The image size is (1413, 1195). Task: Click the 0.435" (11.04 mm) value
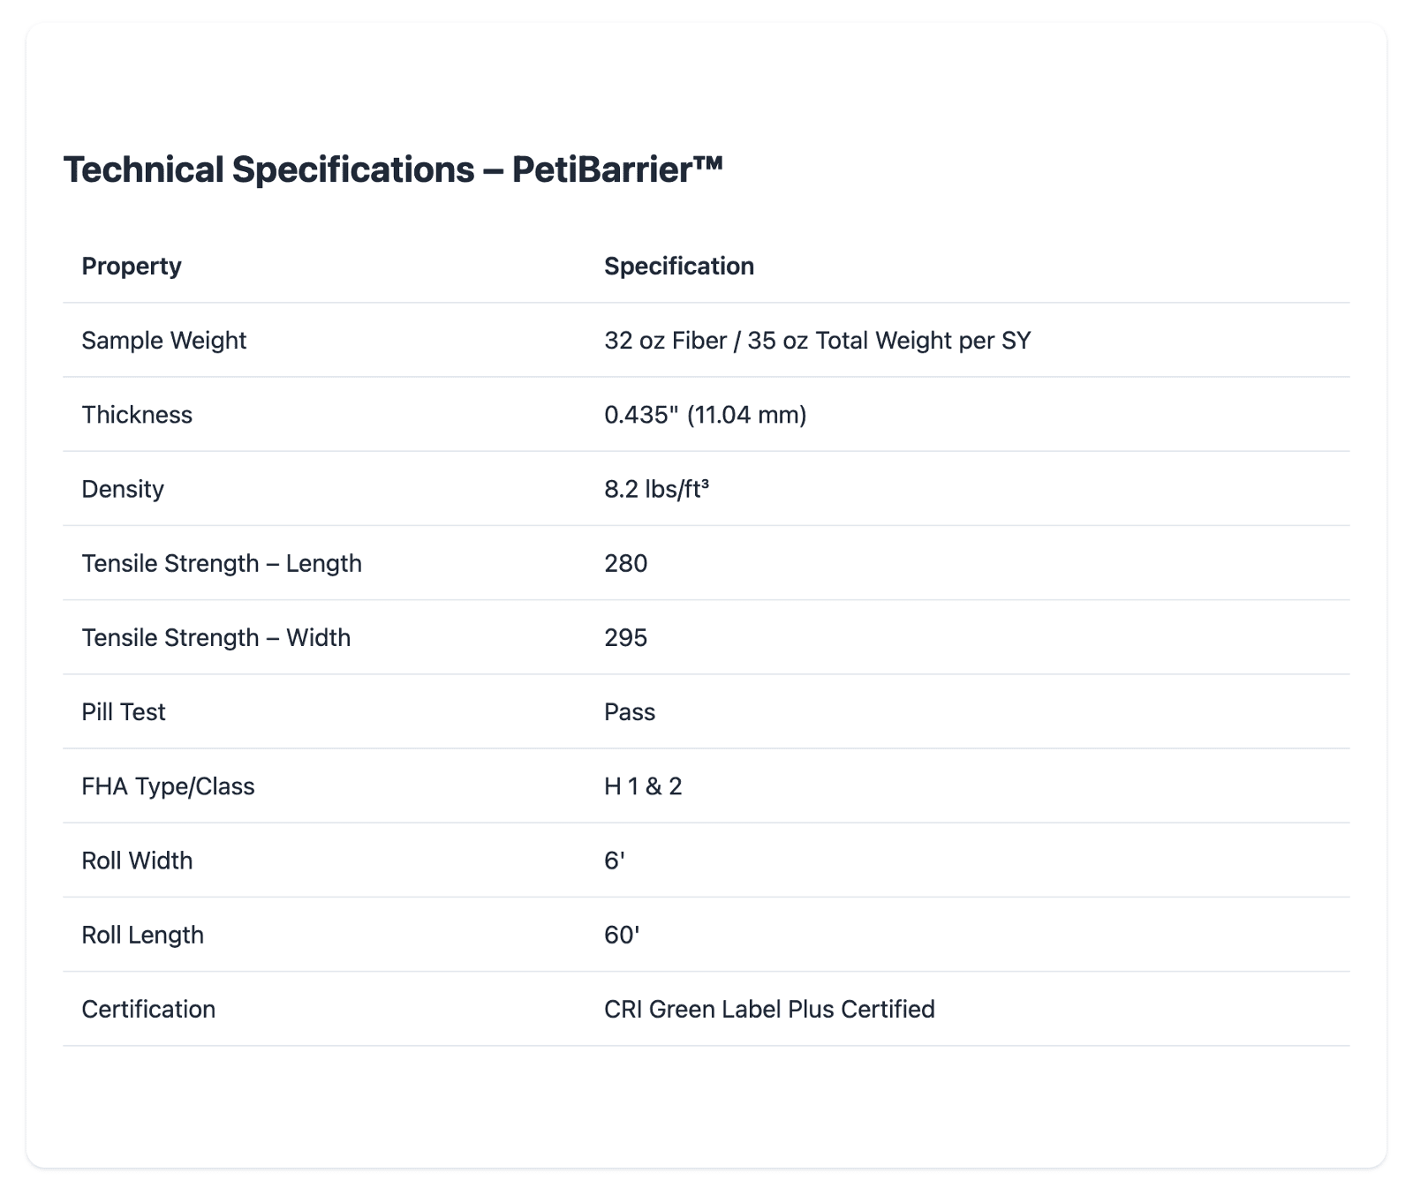click(705, 414)
